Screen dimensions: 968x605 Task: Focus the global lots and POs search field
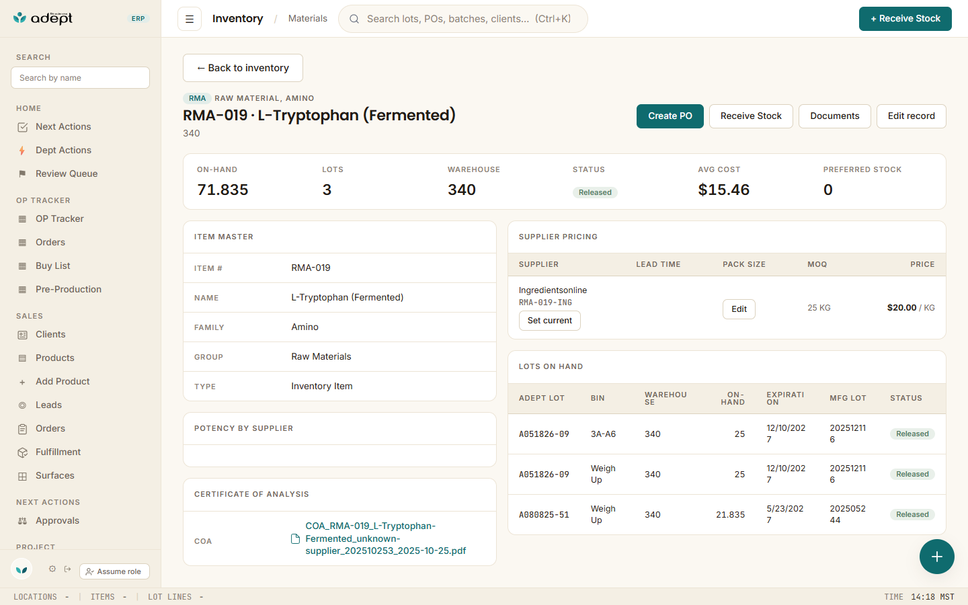tap(463, 19)
